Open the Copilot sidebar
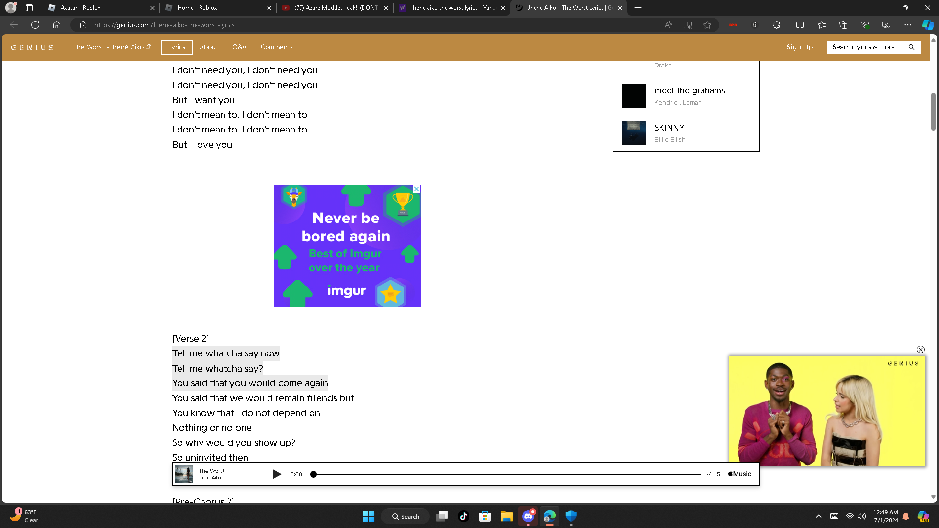The width and height of the screenshot is (939, 528). [928, 25]
